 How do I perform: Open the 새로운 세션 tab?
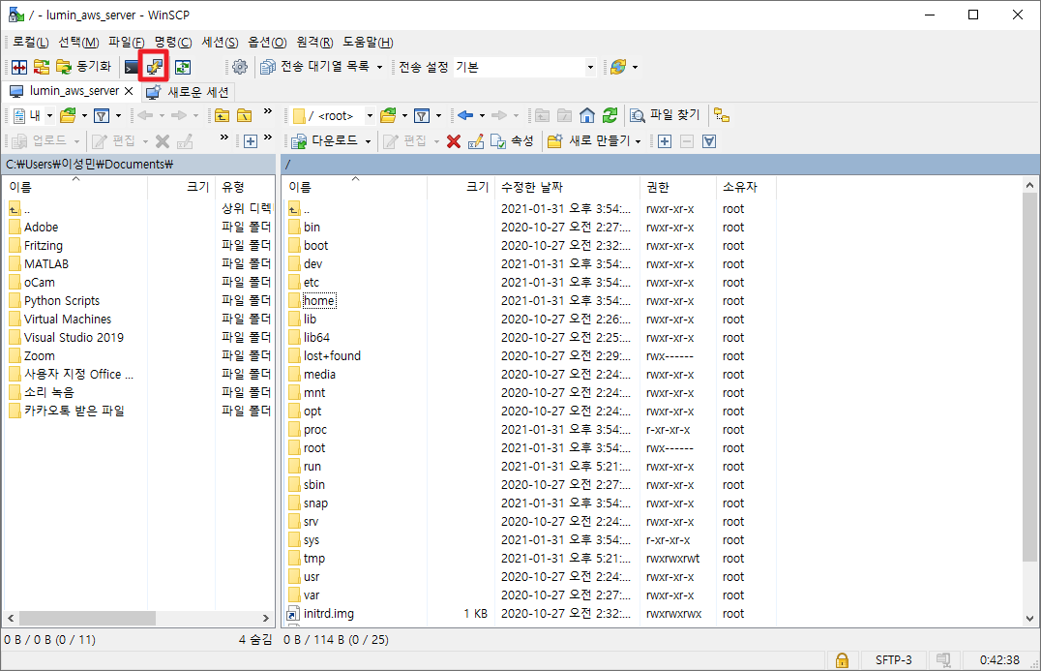[188, 92]
